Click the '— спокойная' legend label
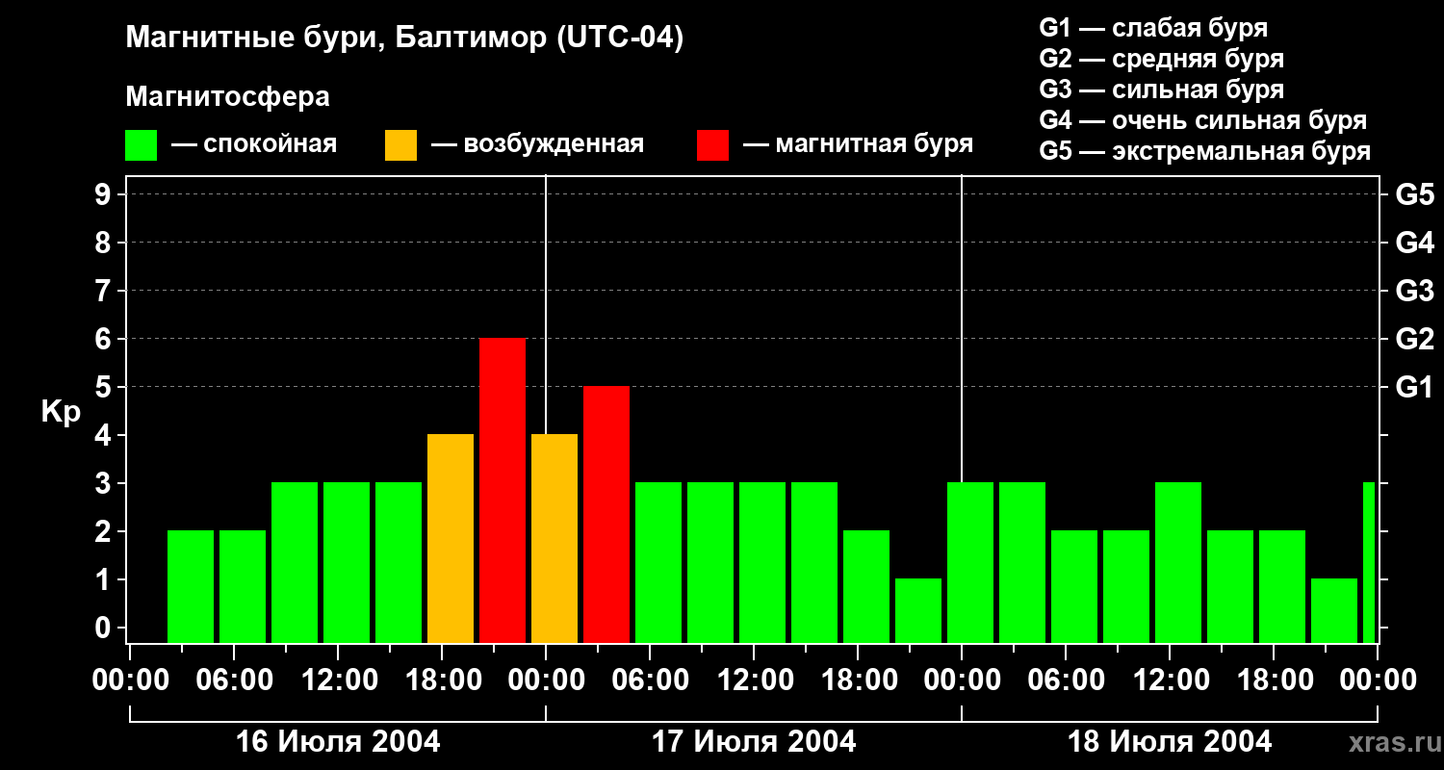The image size is (1444, 770). coord(253,145)
